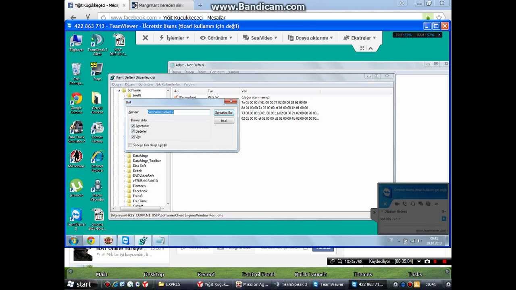
Task: Open Google Chrome desktop shortcut
Action: (76, 103)
